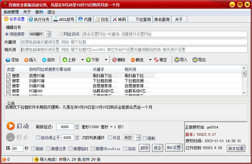The height and width of the screenshot is (164, 252).
Task: Click the task list vertical scrollbar thumb
Action: tap(244, 74)
